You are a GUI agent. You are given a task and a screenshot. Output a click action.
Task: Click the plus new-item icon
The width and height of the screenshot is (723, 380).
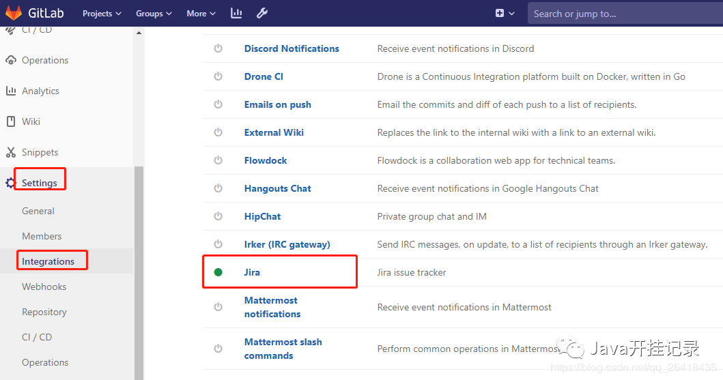tap(499, 14)
